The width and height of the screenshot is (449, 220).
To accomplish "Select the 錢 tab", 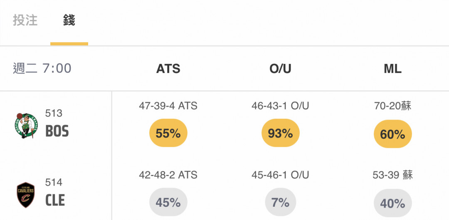I will click(x=69, y=20).
